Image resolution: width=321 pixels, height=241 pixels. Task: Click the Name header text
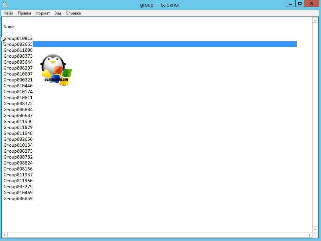(9, 27)
